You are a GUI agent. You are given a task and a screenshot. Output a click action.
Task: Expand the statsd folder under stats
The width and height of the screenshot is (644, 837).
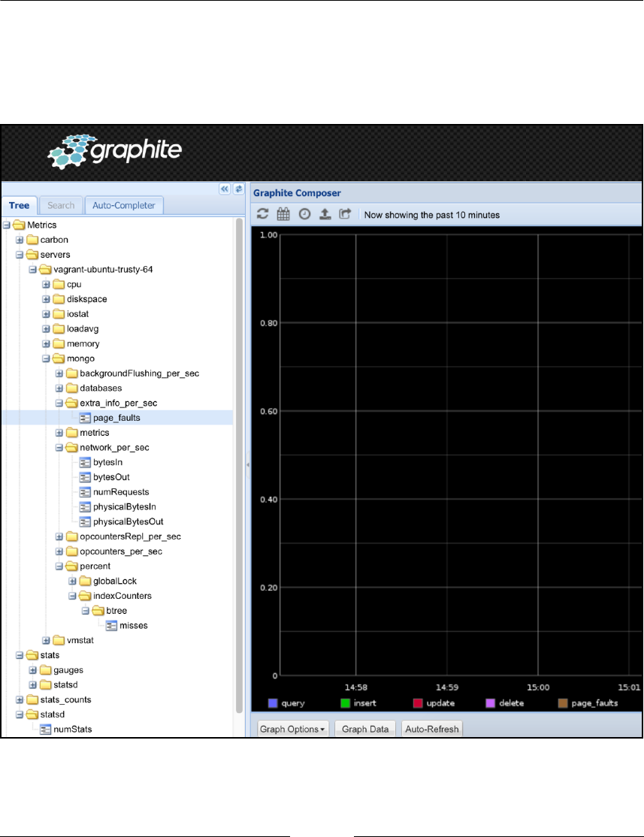pyautogui.click(x=33, y=685)
